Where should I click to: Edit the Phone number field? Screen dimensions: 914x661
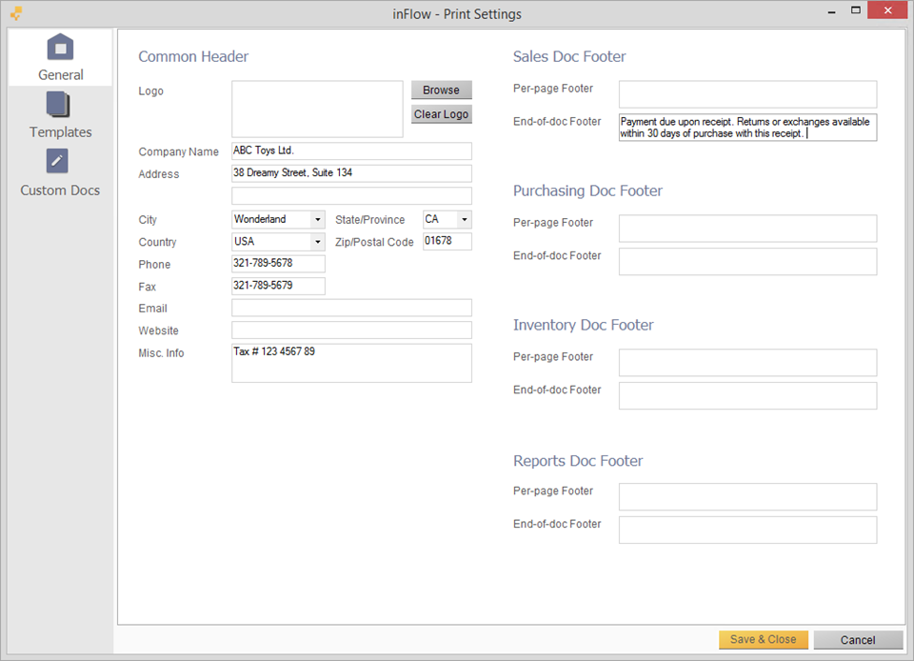click(278, 264)
